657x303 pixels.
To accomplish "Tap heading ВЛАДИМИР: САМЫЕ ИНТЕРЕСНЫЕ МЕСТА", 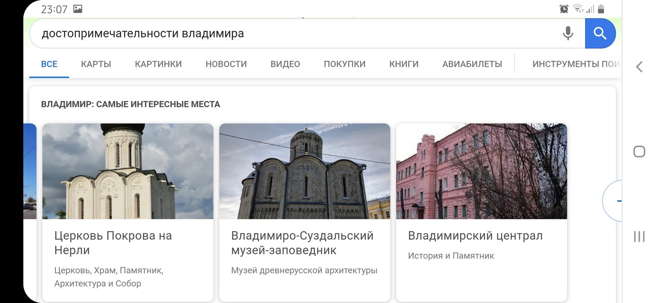I will 131,104.
